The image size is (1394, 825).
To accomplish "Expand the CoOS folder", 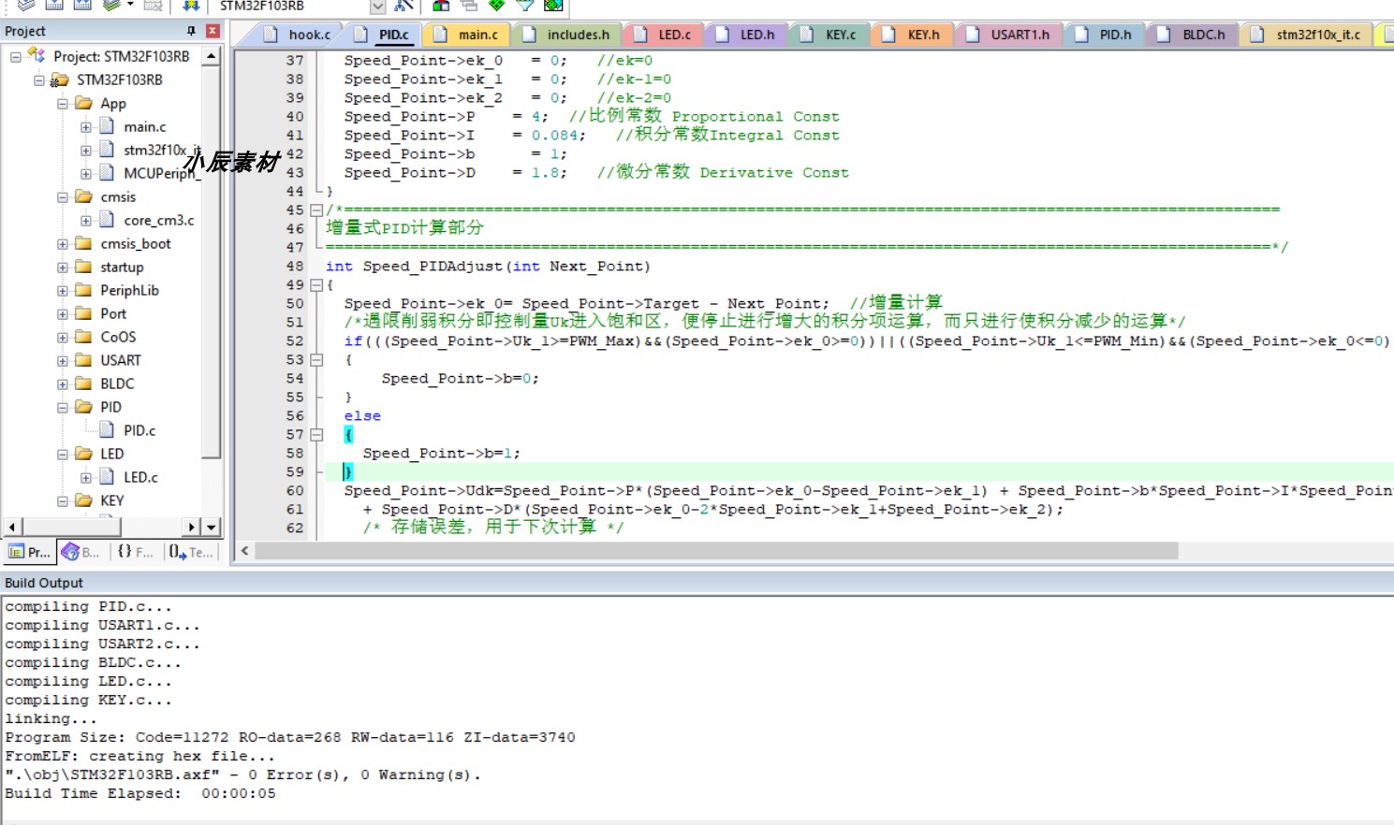I will pyautogui.click(x=63, y=338).
